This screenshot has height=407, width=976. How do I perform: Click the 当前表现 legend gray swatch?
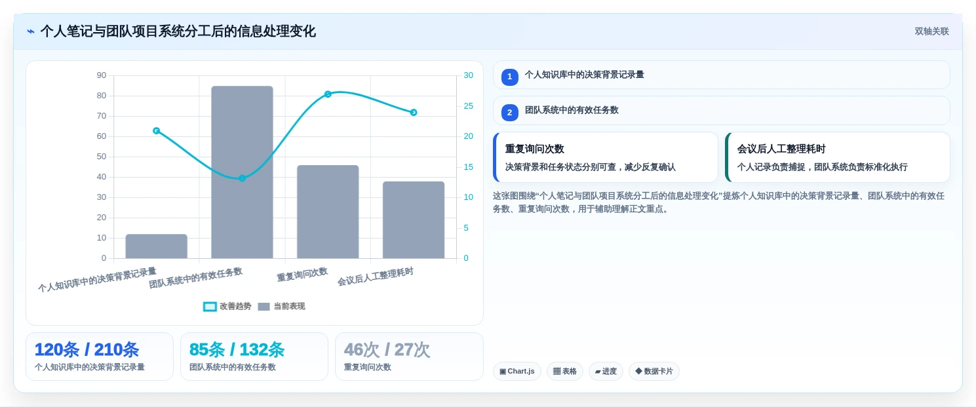tap(264, 307)
